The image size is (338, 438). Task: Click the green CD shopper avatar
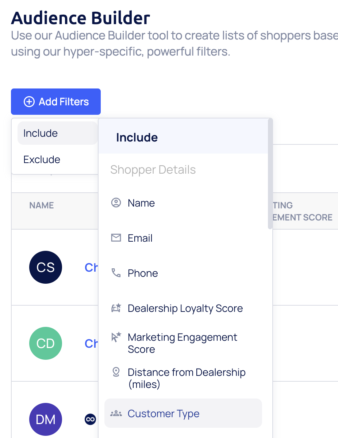46,343
